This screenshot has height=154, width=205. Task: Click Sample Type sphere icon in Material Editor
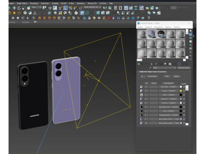tap(190, 31)
